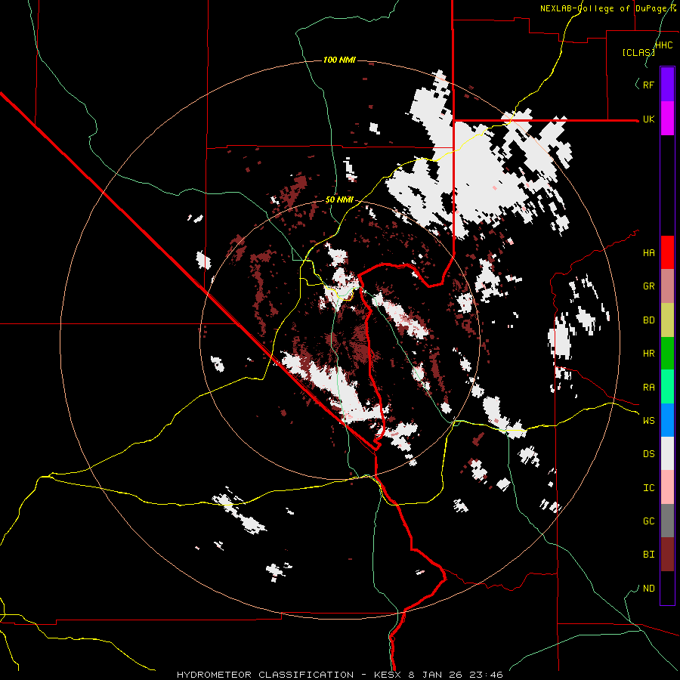Screen dimensions: 680x680
Task: Choose the light pink IC legend swatch
Action: [667, 487]
